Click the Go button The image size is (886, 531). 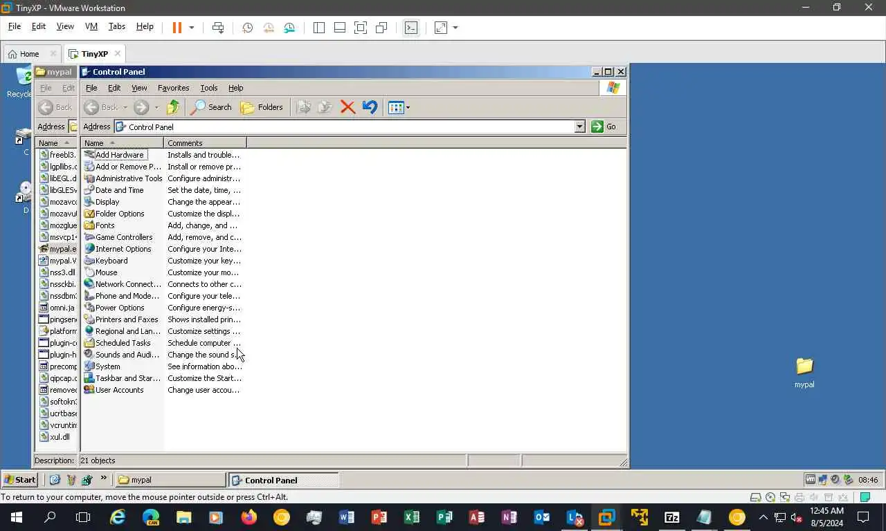[x=604, y=127]
